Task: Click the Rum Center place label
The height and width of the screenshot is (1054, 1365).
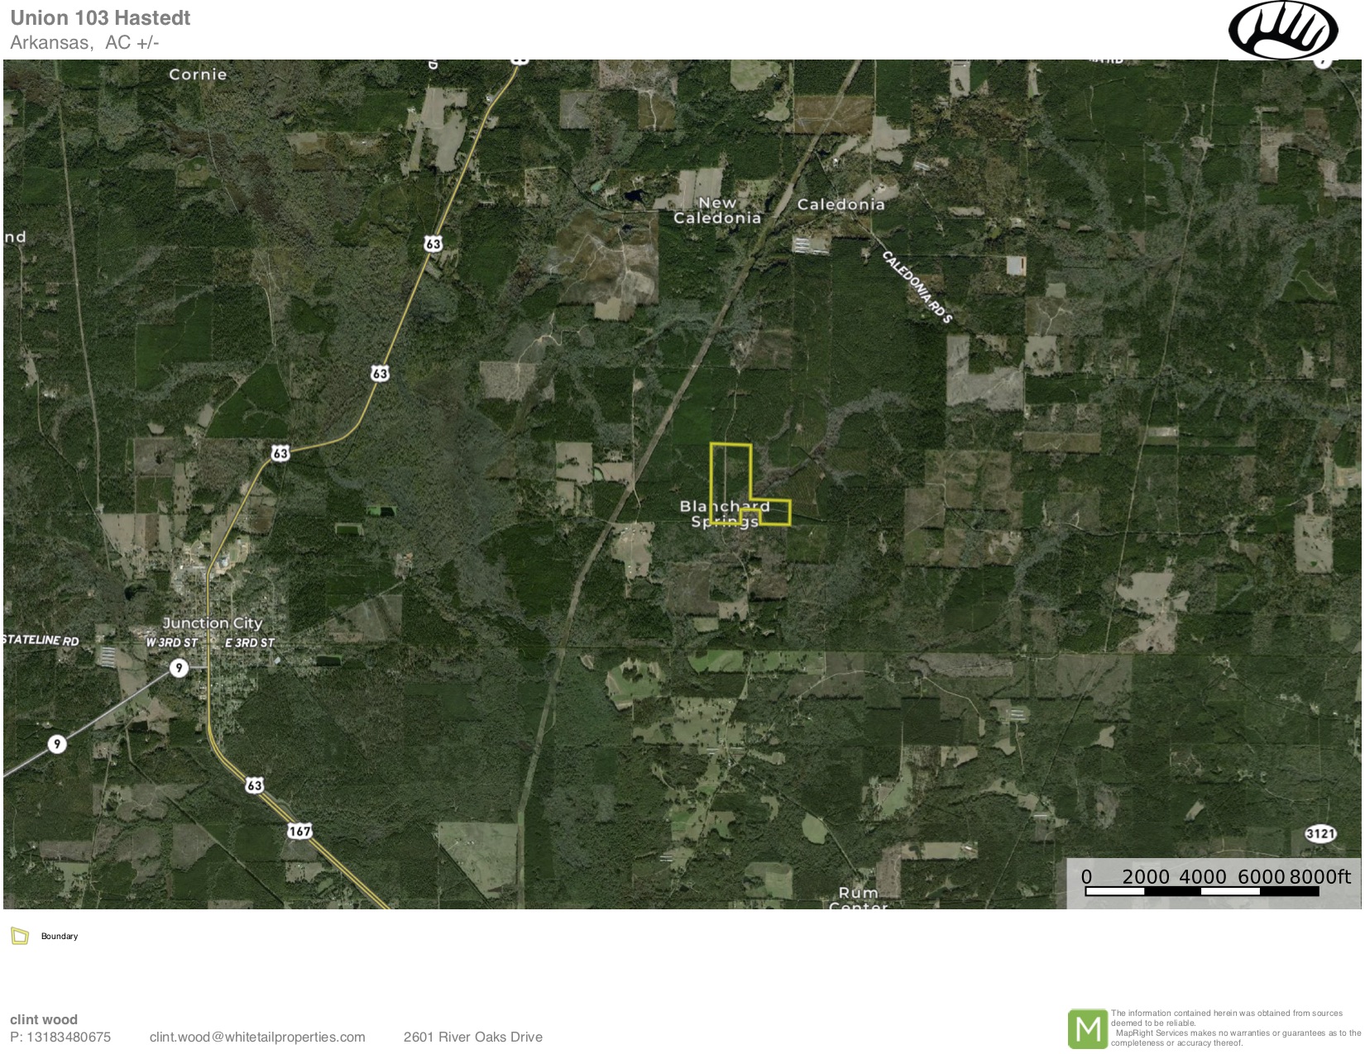Action: [859, 899]
